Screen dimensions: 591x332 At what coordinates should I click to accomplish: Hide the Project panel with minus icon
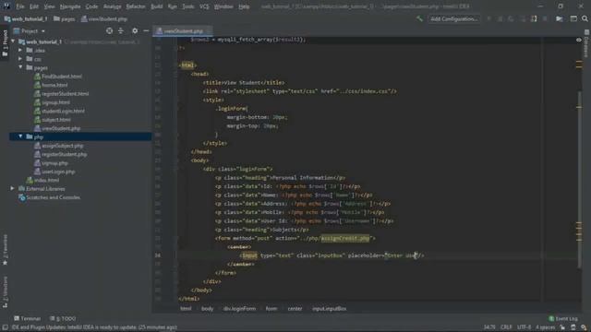(146, 30)
